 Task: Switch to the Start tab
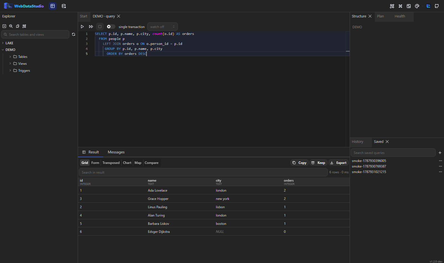[x=84, y=16]
